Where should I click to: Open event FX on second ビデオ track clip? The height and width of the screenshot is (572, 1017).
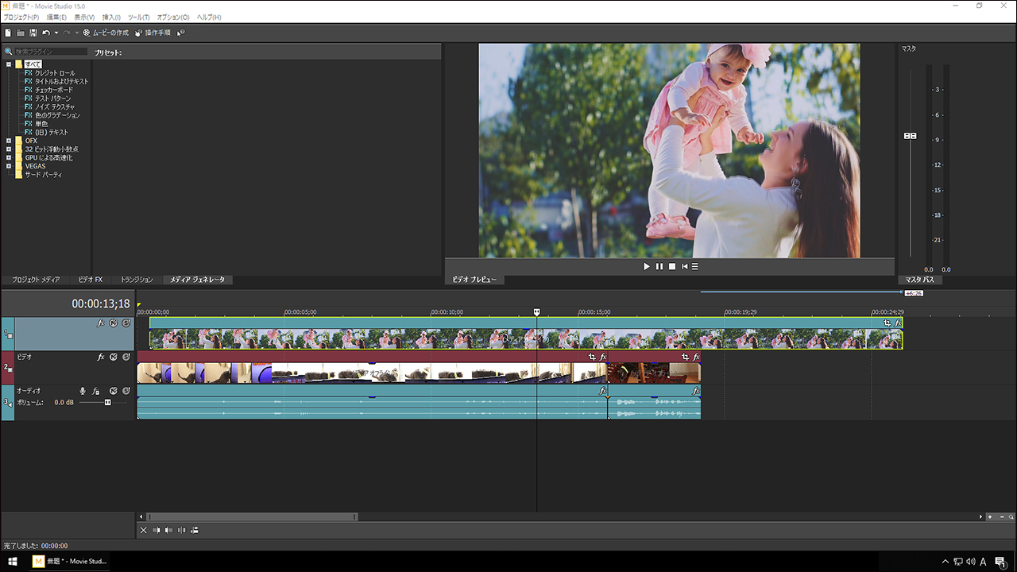tap(696, 357)
